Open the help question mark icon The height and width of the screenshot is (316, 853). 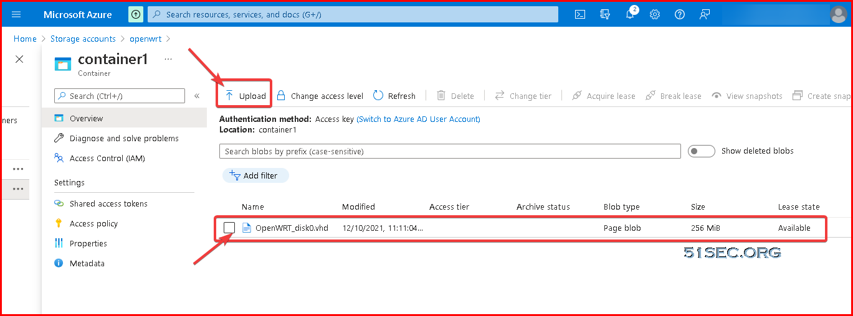[680, 14]
